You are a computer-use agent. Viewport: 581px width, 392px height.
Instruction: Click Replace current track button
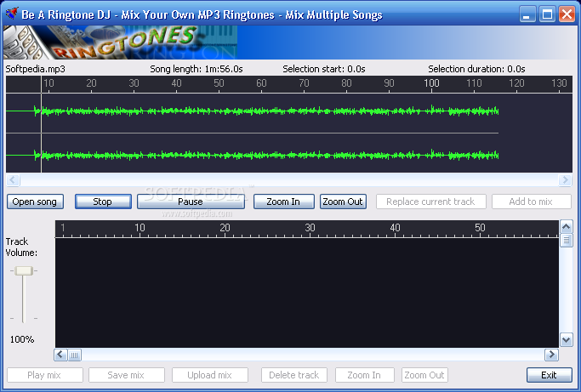[431, 202]
